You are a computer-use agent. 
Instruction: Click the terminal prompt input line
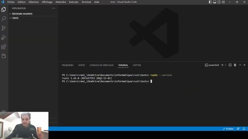(x=107, y=81)
